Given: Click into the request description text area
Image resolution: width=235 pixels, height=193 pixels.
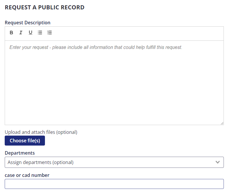Looking at the screenshot, I should coord(114,83).
